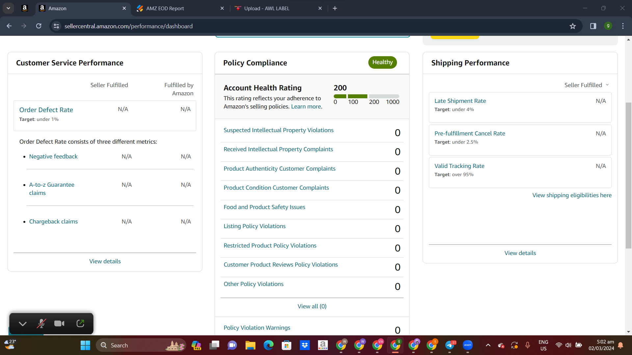Open the Copilot preview icon on taskbar
The width and height of the screenshot is (632, 355).
click(x=197, y=345)
